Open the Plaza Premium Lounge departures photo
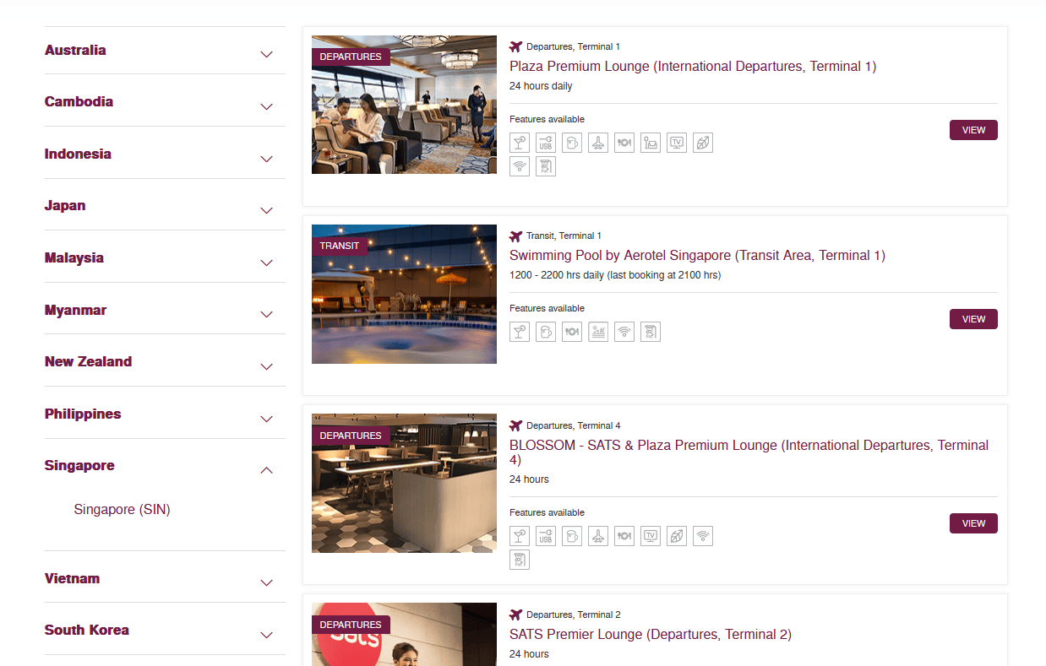 coord(404,105)
